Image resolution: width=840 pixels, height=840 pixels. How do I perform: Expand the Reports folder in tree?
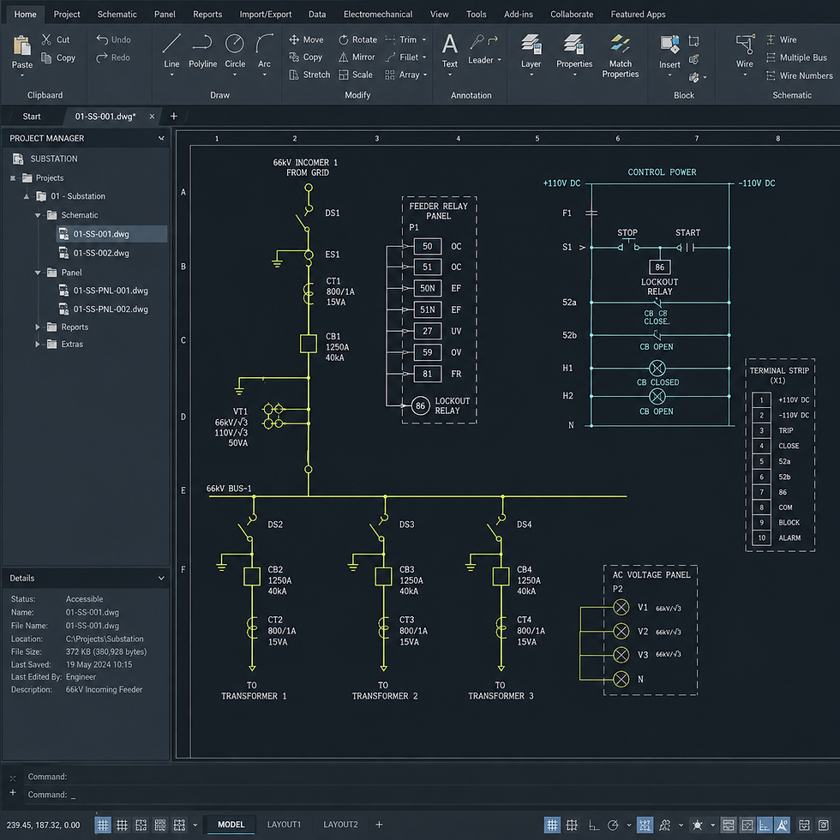point(38,327)
